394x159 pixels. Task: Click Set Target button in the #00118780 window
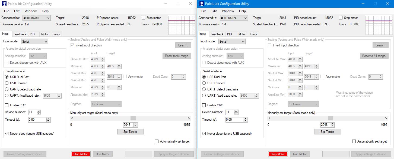coord(130,132)
